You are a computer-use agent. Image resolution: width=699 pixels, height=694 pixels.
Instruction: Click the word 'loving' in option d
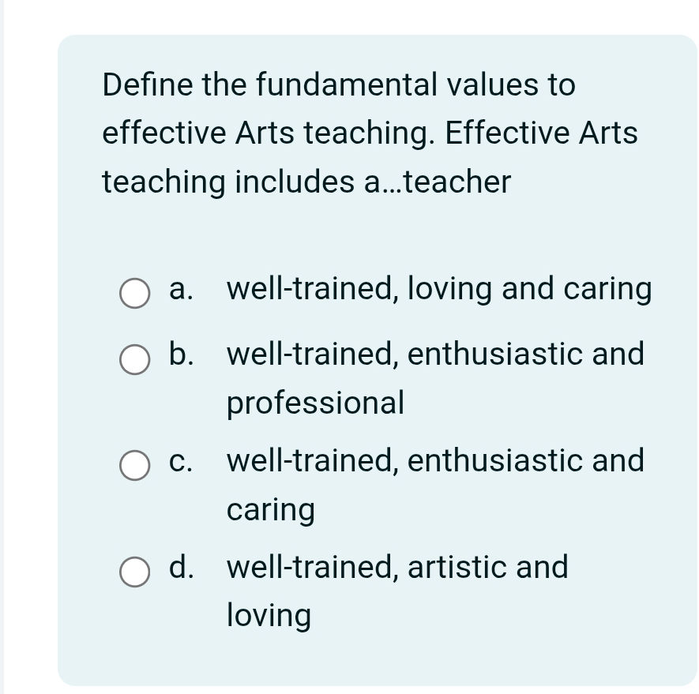269,616
